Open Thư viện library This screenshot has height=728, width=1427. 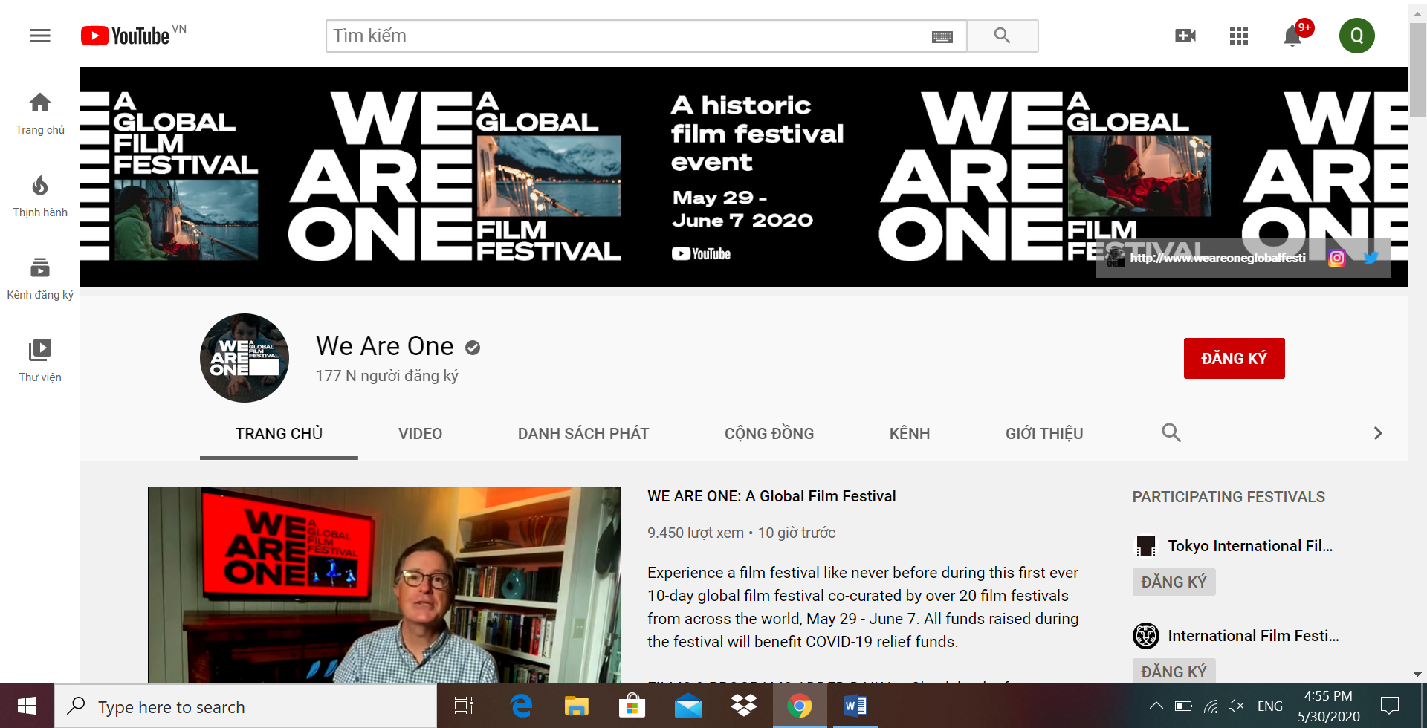(40, 361)
